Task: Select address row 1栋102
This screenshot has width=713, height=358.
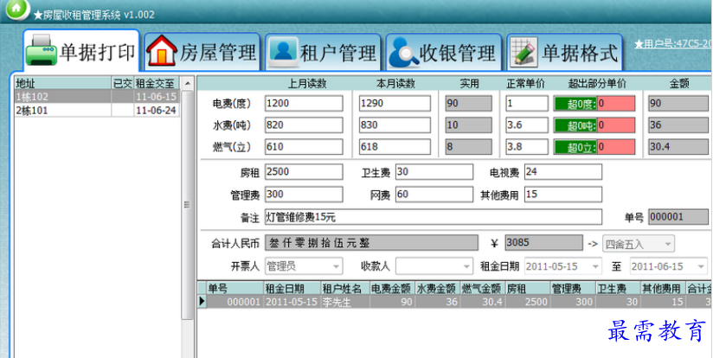Action: [97, 97]
